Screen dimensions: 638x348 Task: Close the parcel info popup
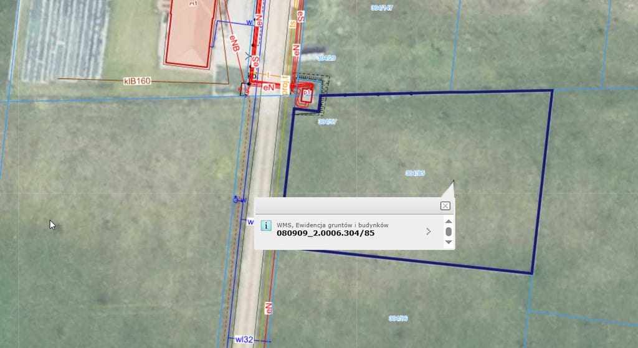tap(445, 206)
